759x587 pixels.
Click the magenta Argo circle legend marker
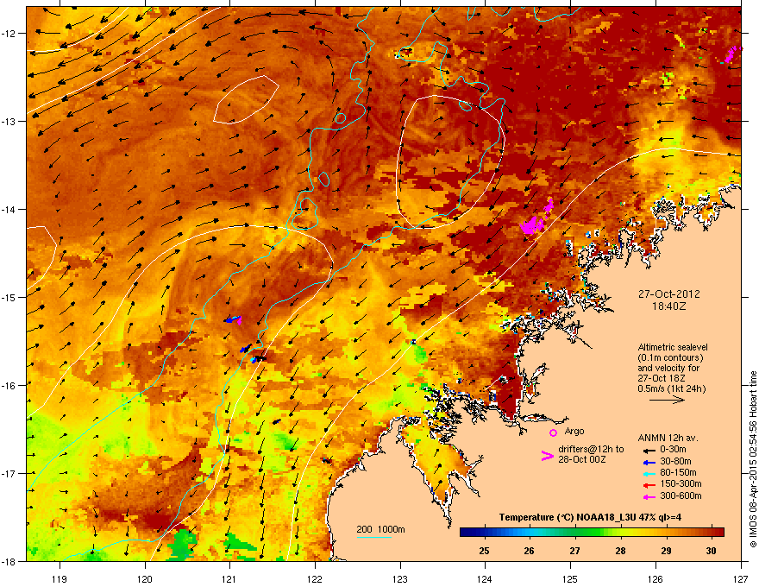tap(553, 432)
